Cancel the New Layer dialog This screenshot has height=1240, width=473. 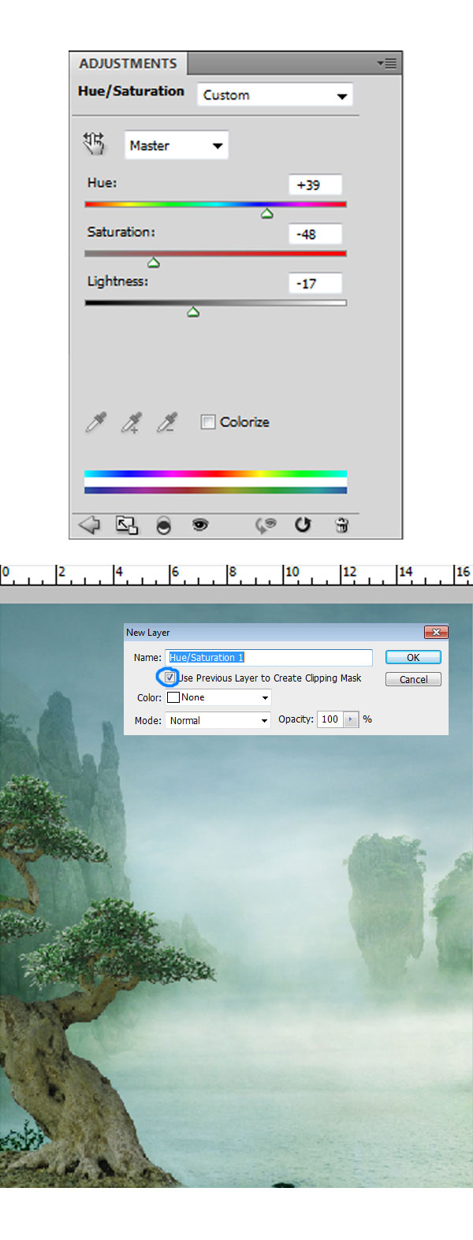pos(413,679)
